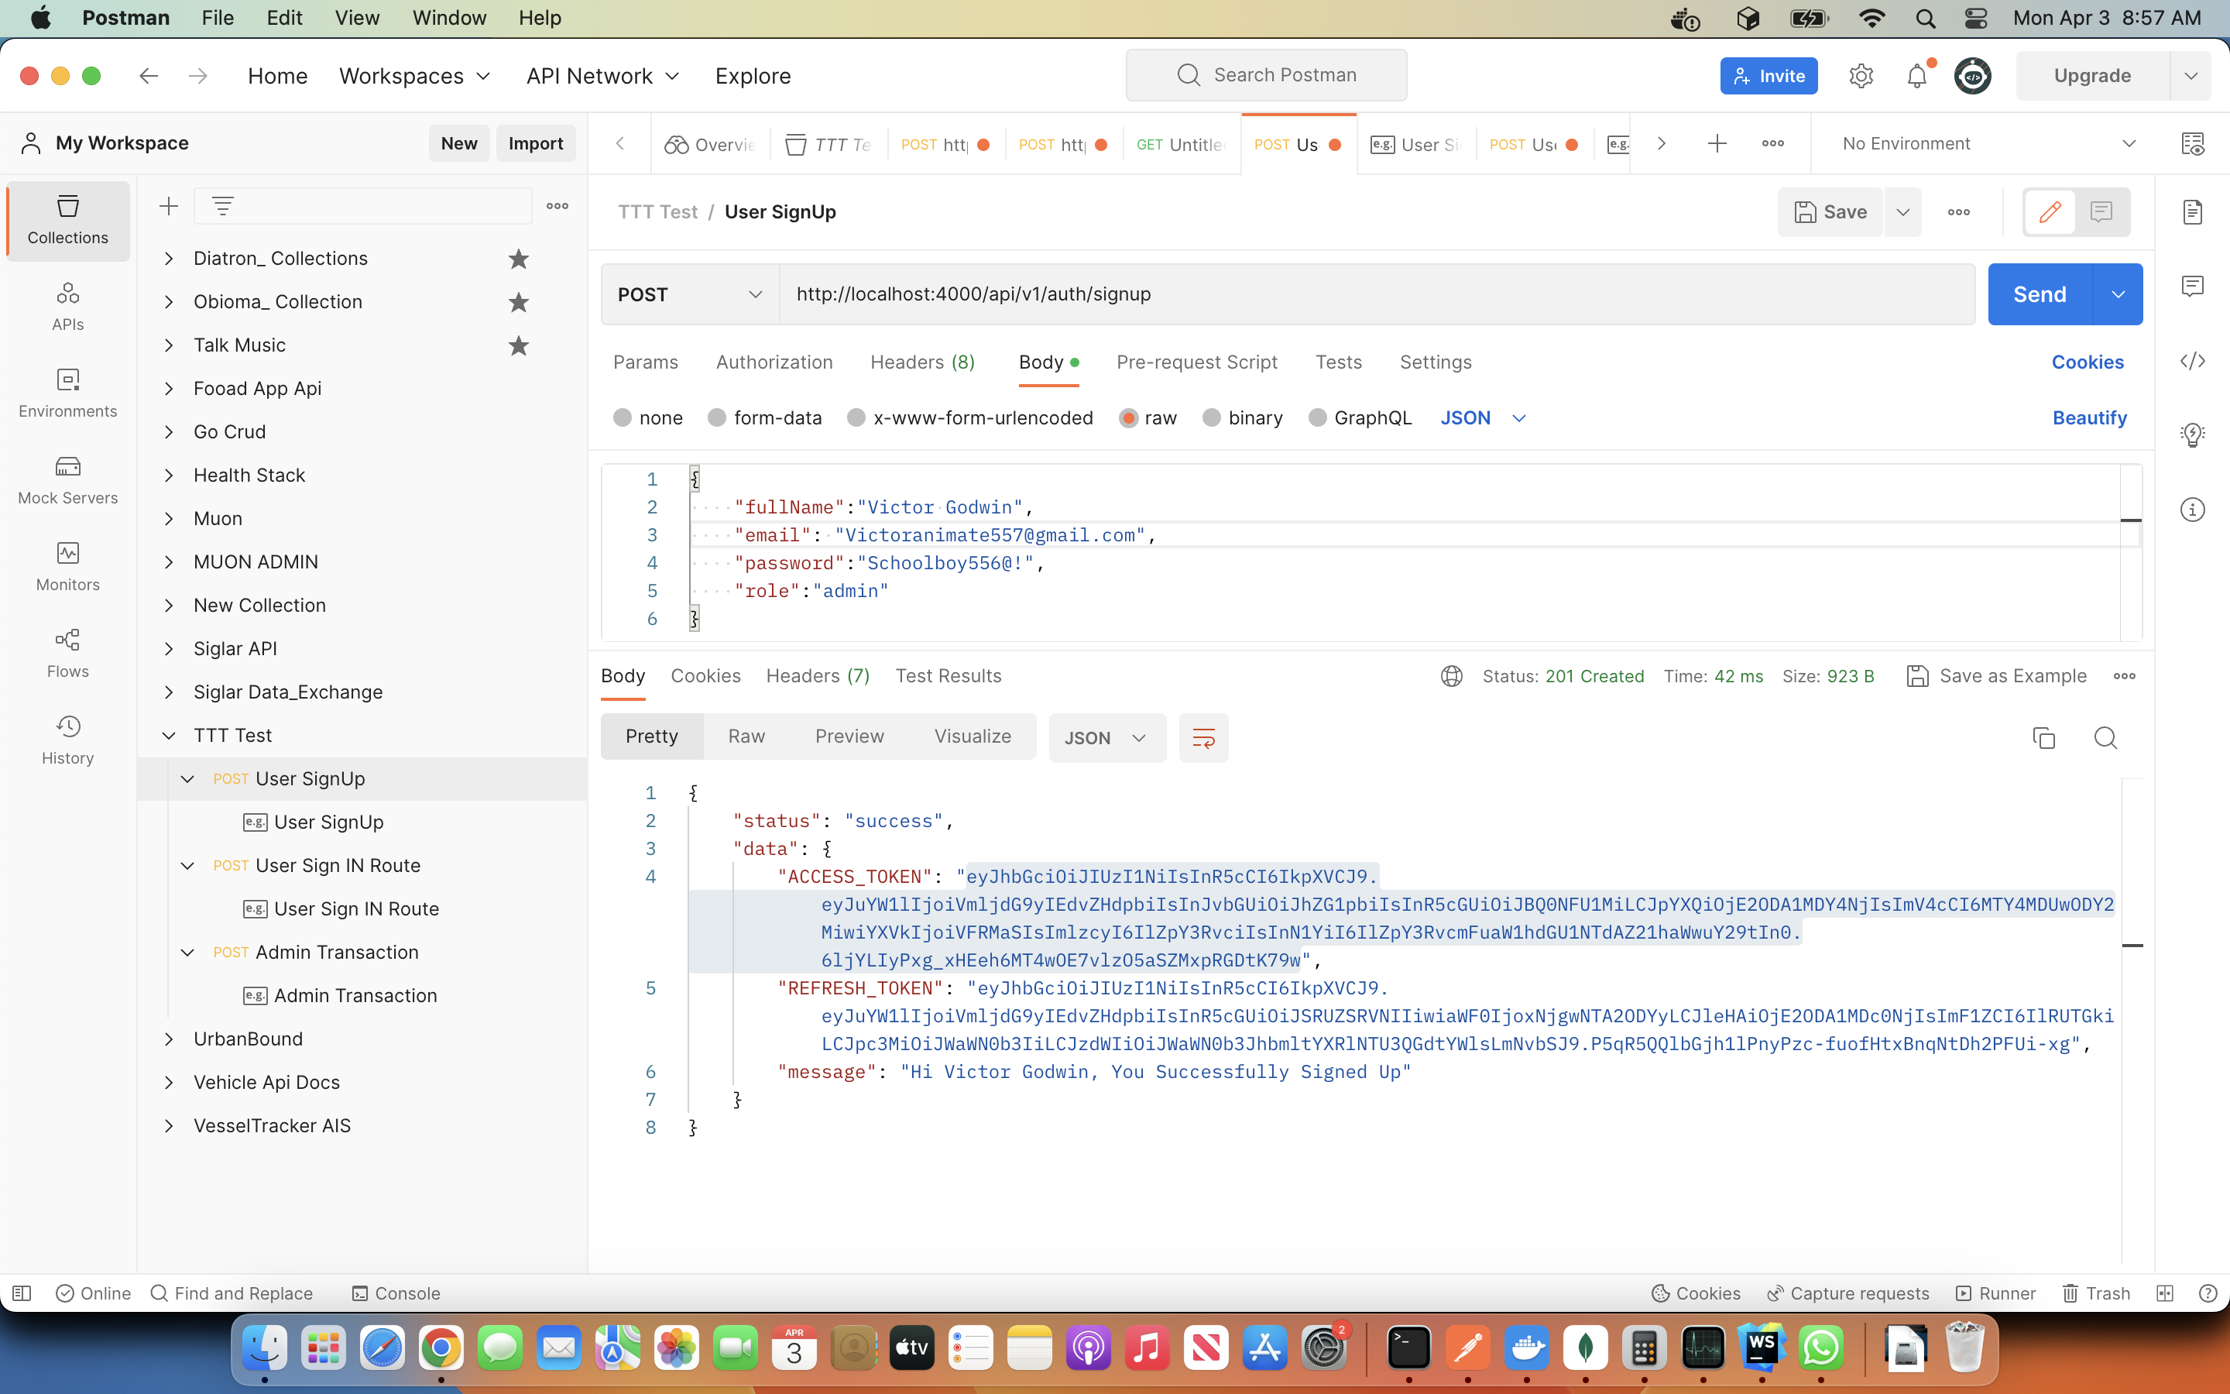The width and height of the screenshot is (2230, 1394).
Task: Open the Window menu in menu bar
Action: point(449,18)
